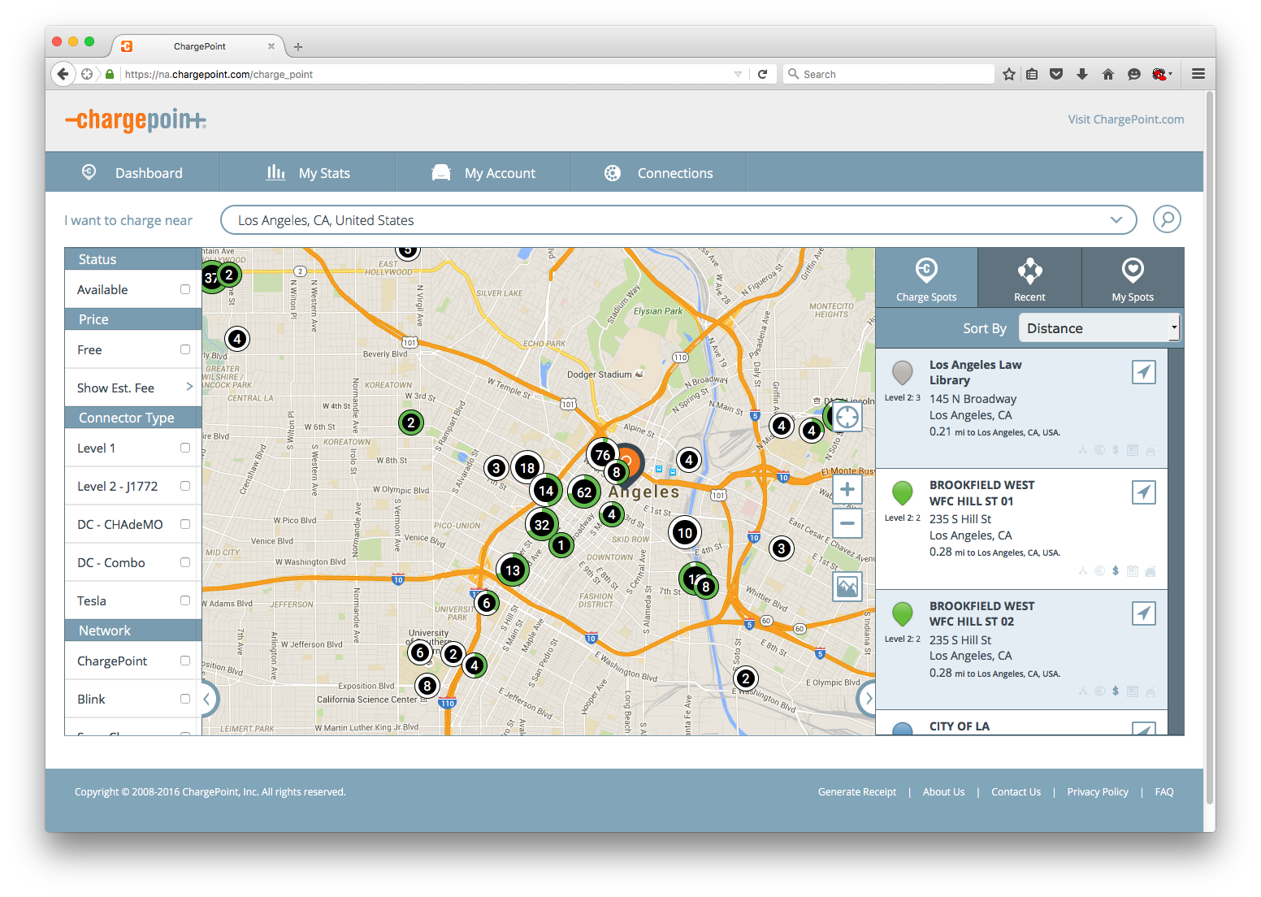Click the 76-station cluster marker on map

(x=602, y=455)
